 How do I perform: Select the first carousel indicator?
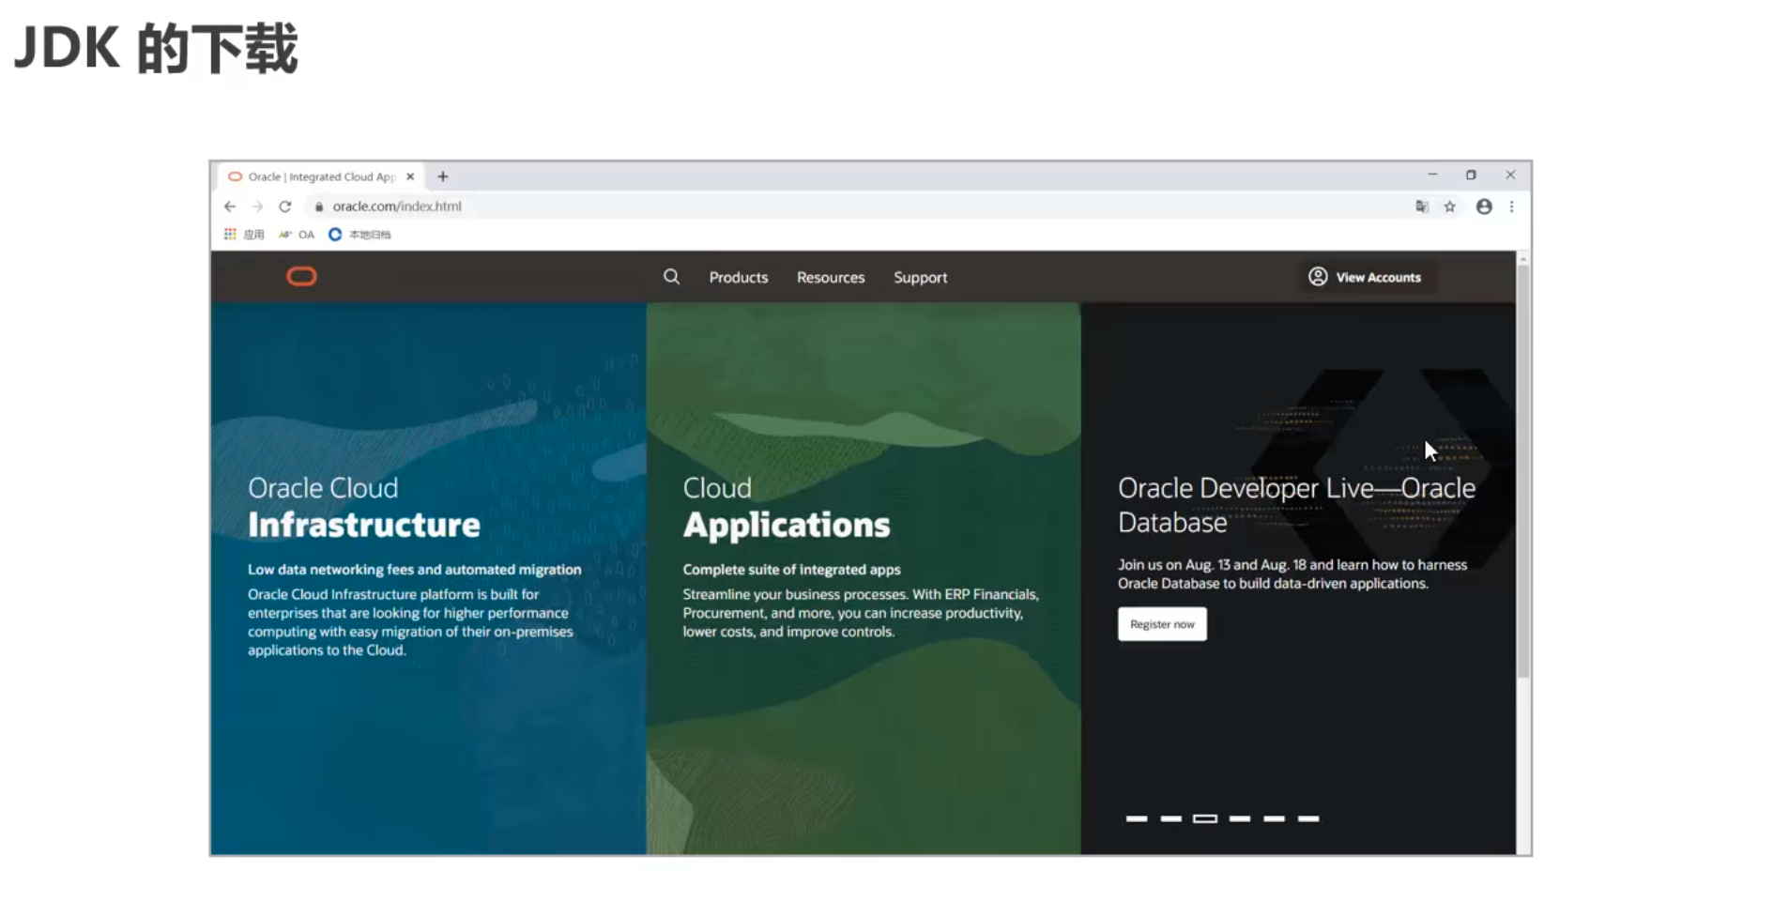(x=1137, y=819)
